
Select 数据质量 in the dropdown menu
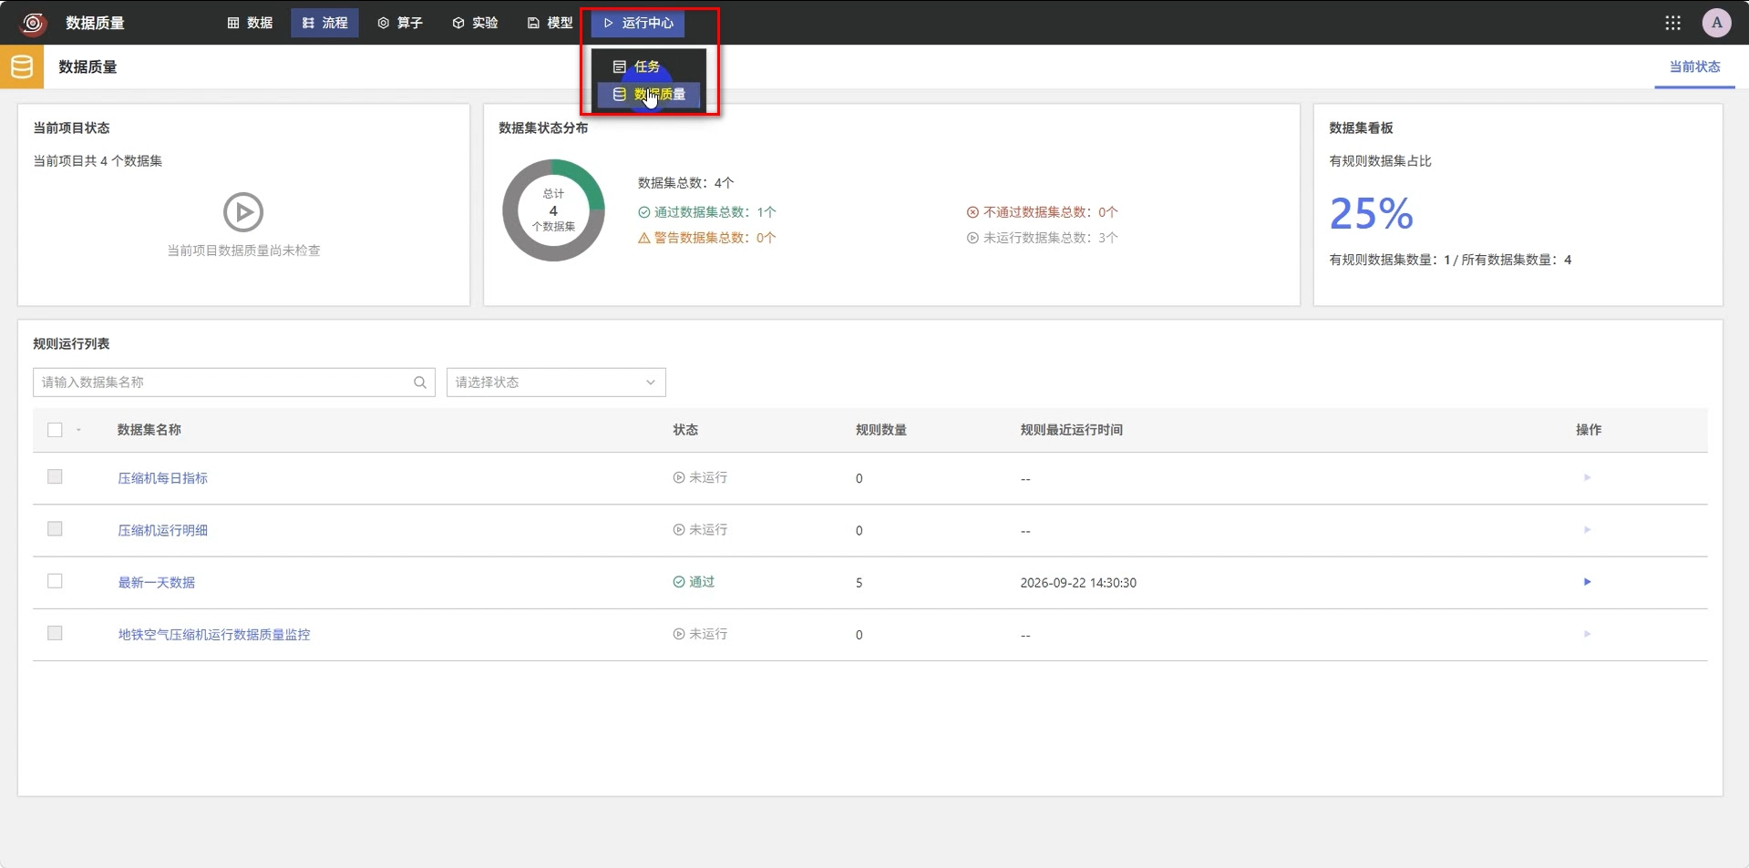coord(648,95)
